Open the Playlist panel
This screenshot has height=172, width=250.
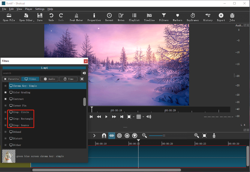134,17
